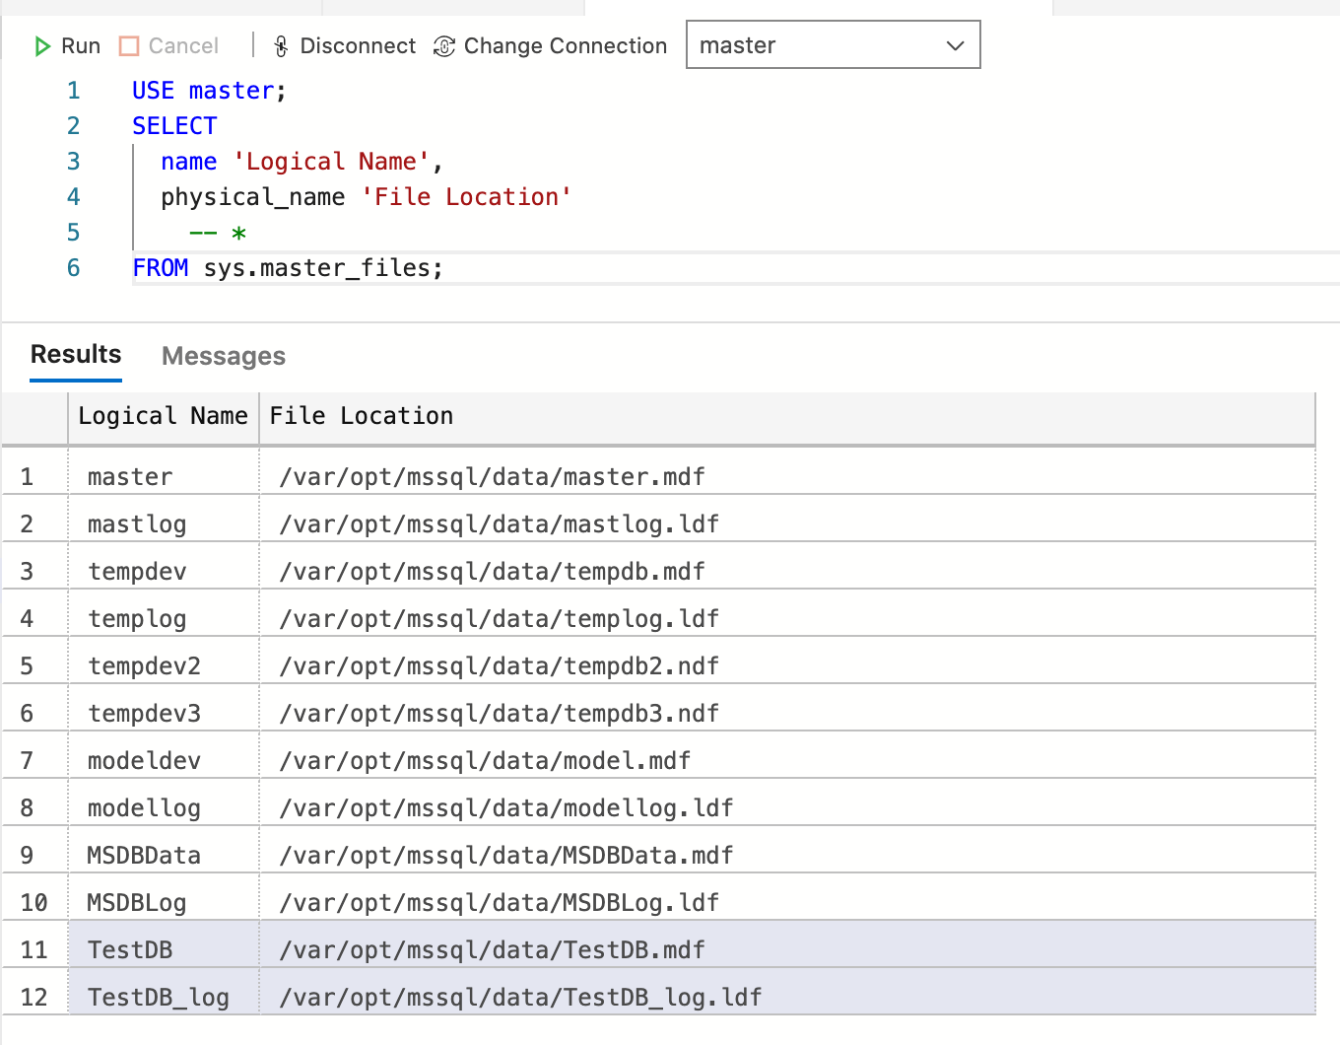Viewport: 1340px width, 1045px height.
Task: Click row number 12 header
Action: [33, 998]
